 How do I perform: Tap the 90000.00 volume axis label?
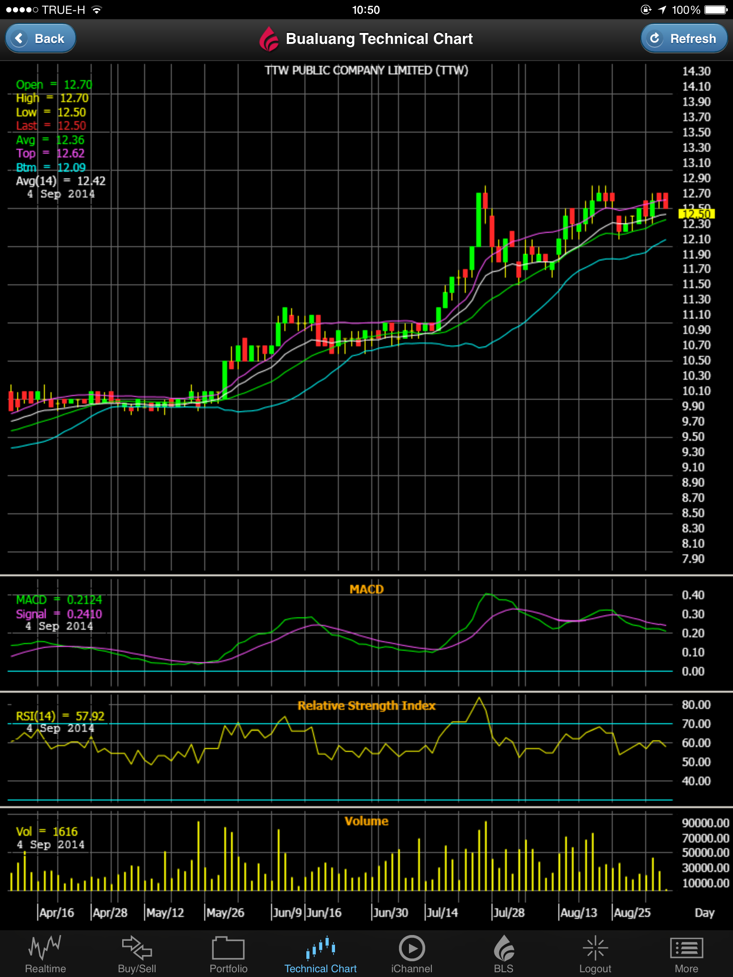705,823
